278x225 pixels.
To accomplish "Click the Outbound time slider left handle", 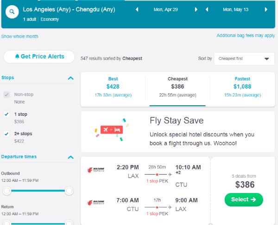I will click(7, 191).
